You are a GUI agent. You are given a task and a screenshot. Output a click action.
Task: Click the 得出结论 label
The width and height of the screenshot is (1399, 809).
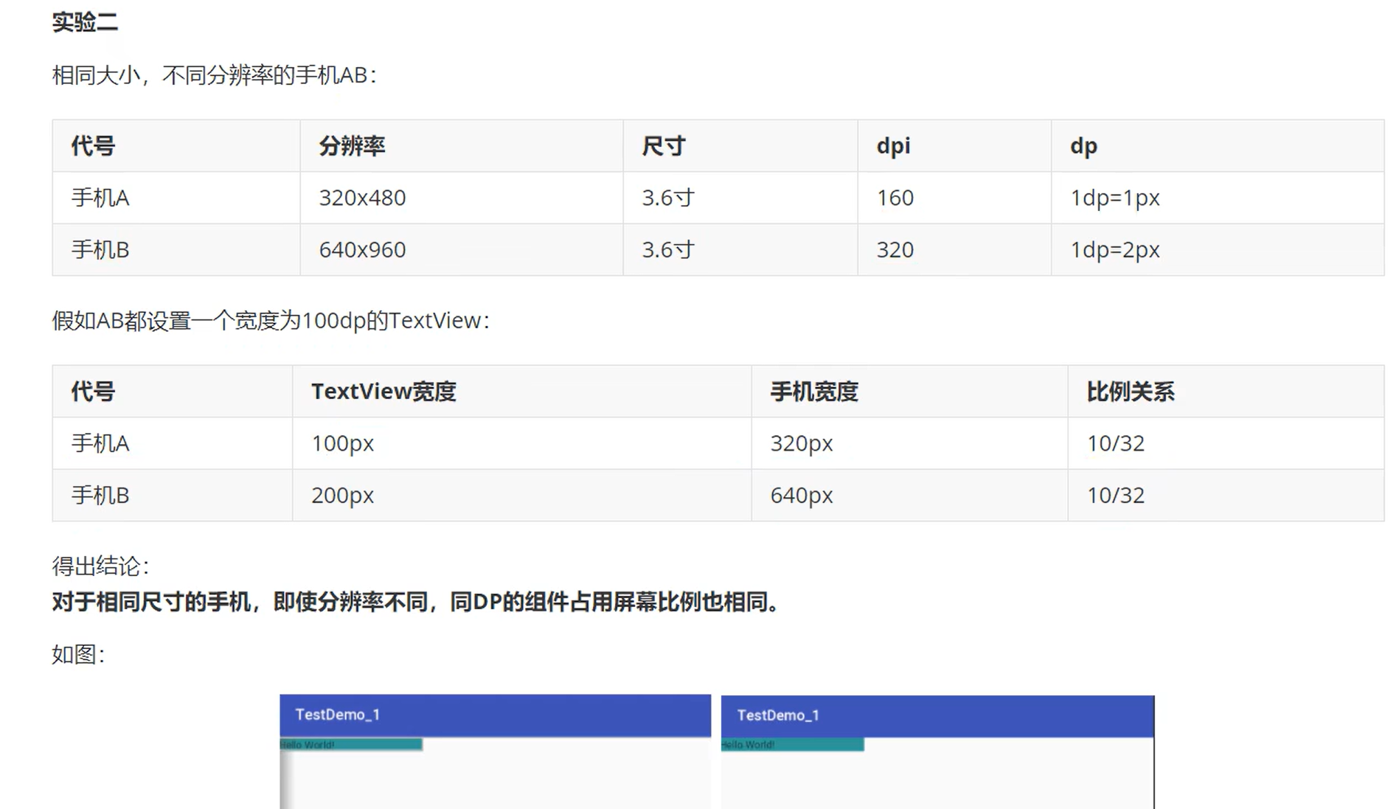click(x=100, y=566)
